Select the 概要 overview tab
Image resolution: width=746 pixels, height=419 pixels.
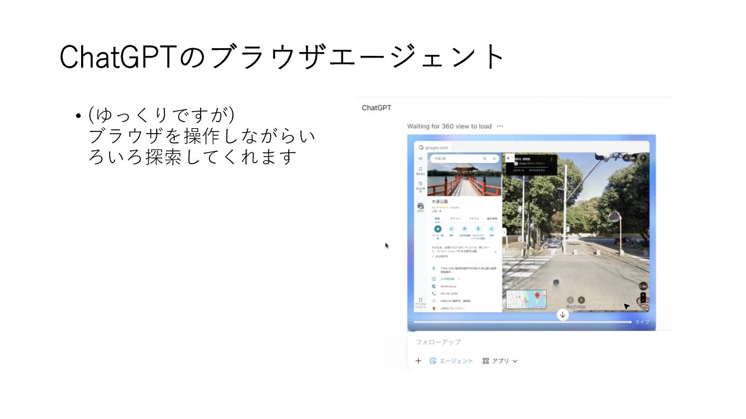(437, 219)
